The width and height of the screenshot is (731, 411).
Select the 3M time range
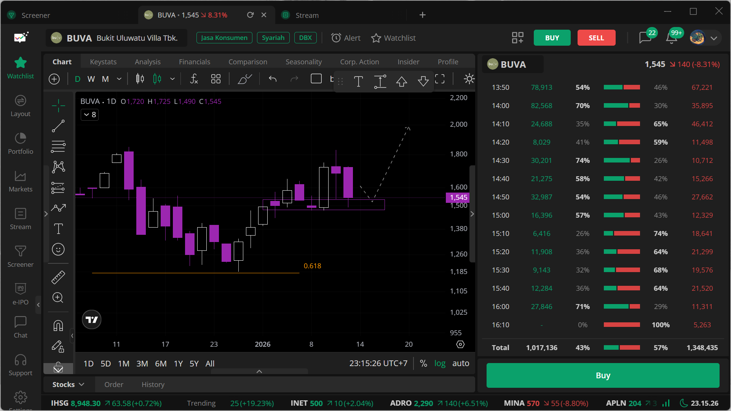click(x=142, y=363)
